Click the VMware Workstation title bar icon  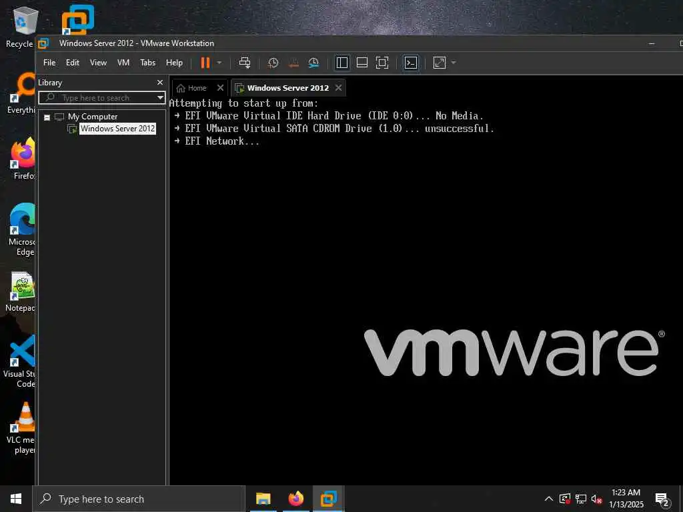(x=43, y=43)
